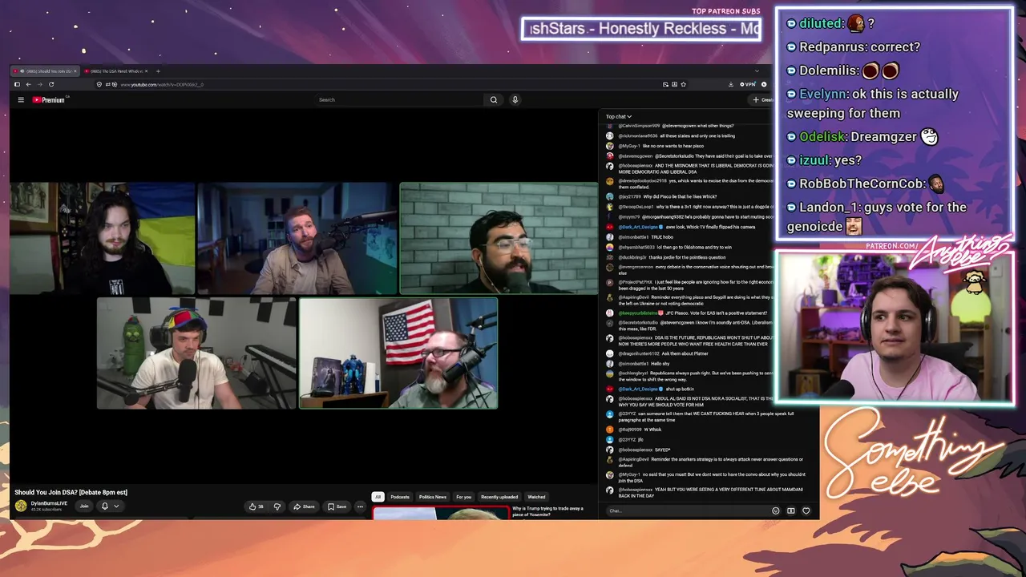This screenshot has height=577, width=1026.
Task: Open the YouTube guide hamburger menu
Action: (x=21, y=99)
